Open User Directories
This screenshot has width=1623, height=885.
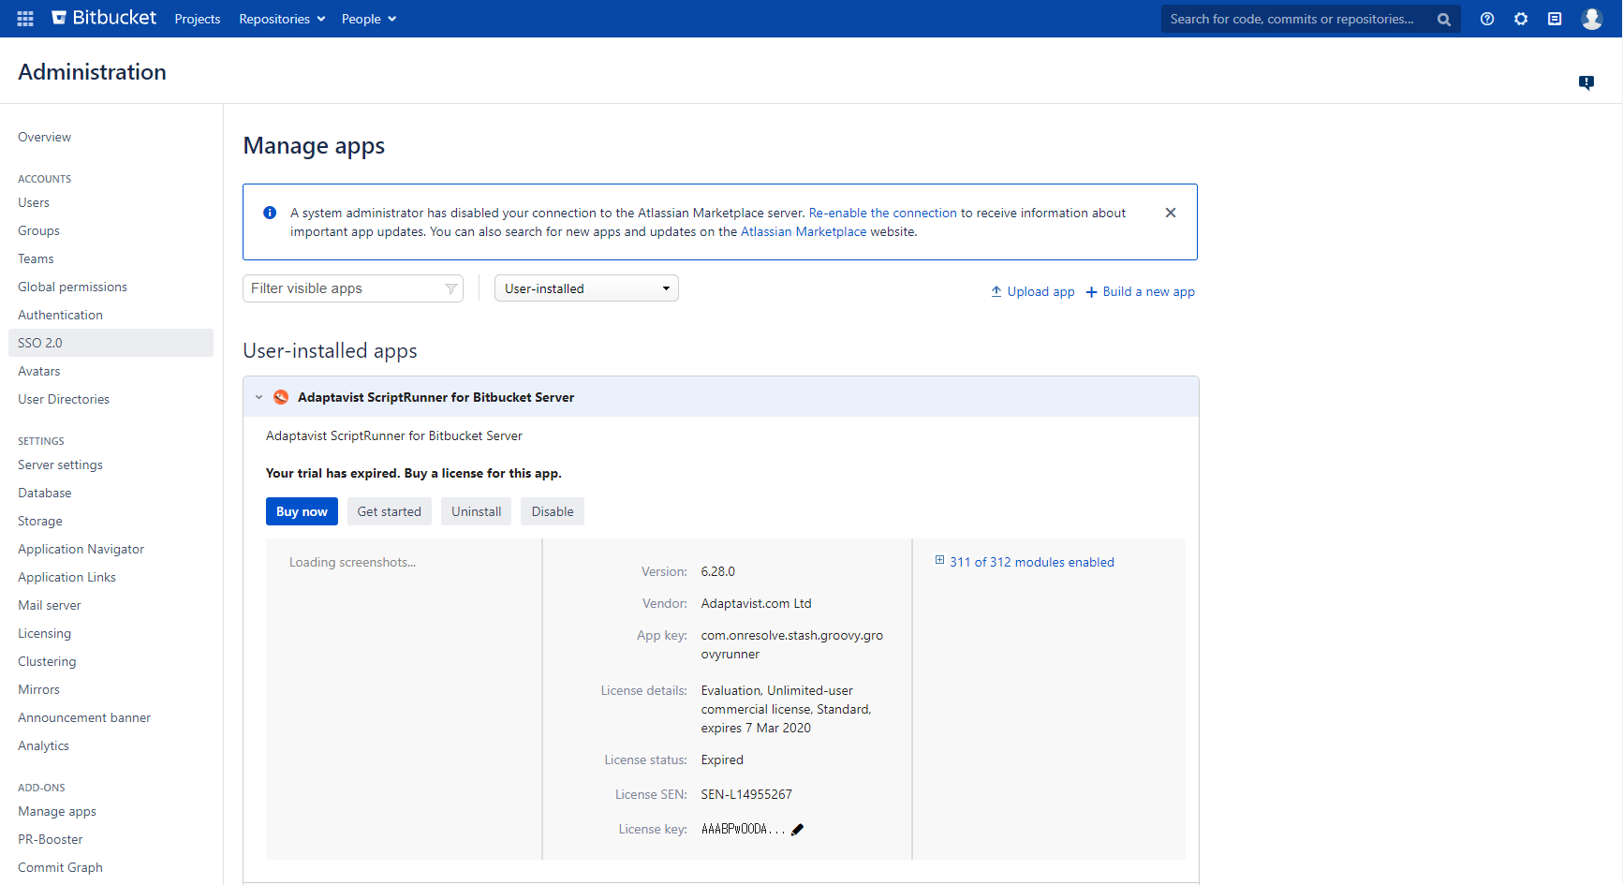(64, 399)
